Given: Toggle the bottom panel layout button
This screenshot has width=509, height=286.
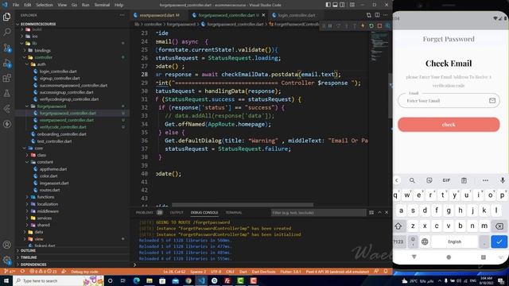Looking at the screenshot, I should click(x=335, y=5).
